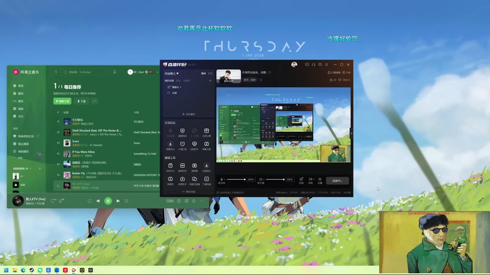Click the Live in progress button

pos(337,181)
